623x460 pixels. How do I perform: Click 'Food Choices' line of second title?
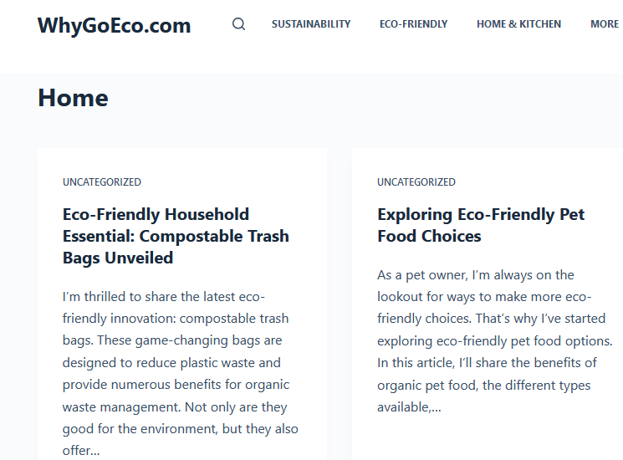click(x=429, y=237)
